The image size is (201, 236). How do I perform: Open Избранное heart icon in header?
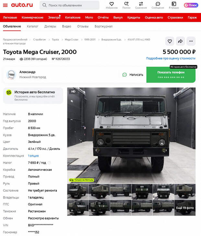[x=112, y=4]
